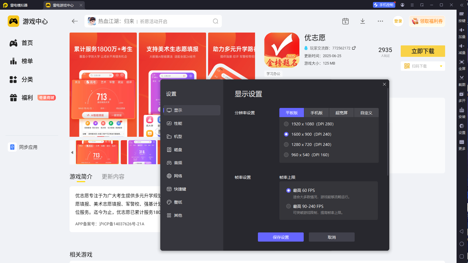Go to 分类 categories in left navigation
Screen dimensions: 468x263
point(21,80)
